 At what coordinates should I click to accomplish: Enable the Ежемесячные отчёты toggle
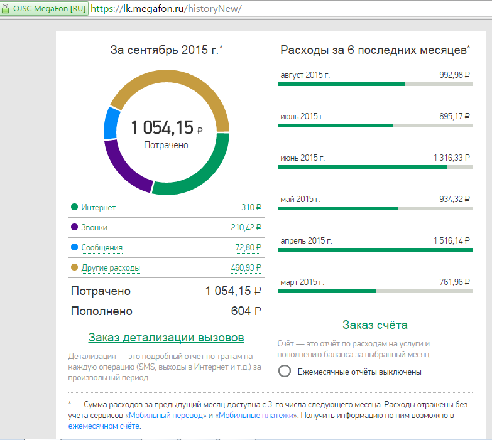285,372
